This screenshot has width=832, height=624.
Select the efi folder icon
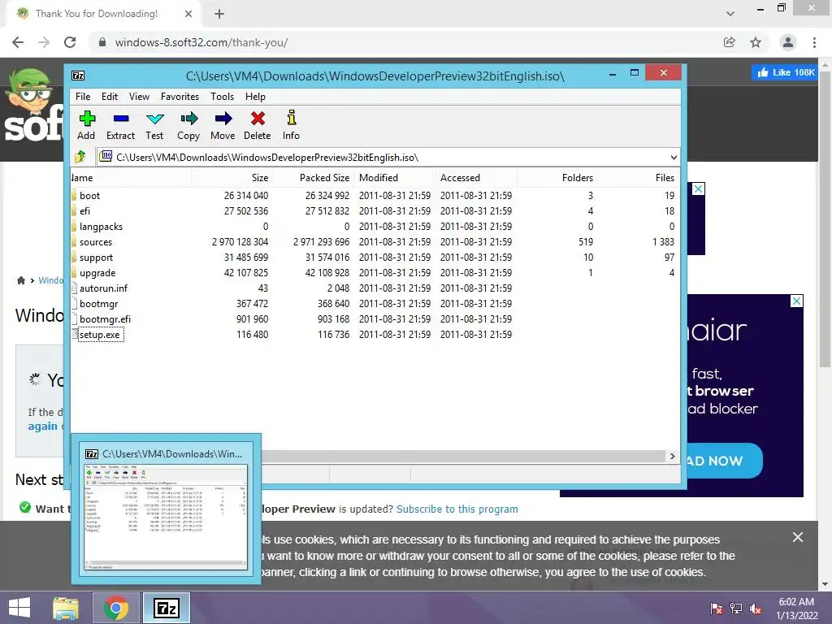[74, 210]
